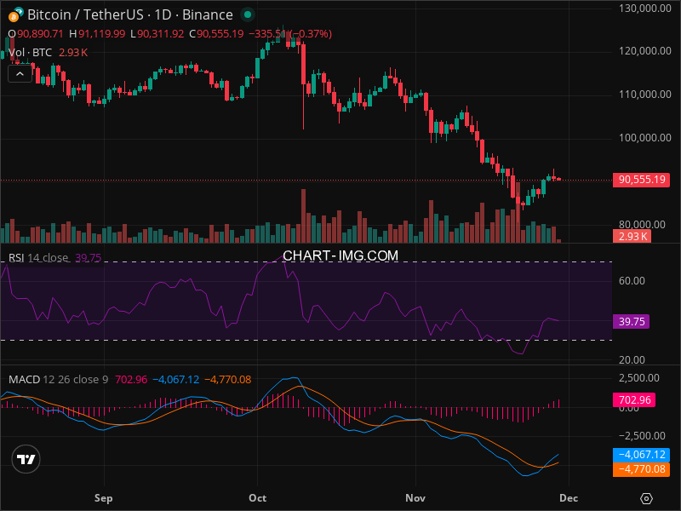Click the Vol · BTC indicator label
This screenshot has width=681, height=511.
tap(30, 53)
